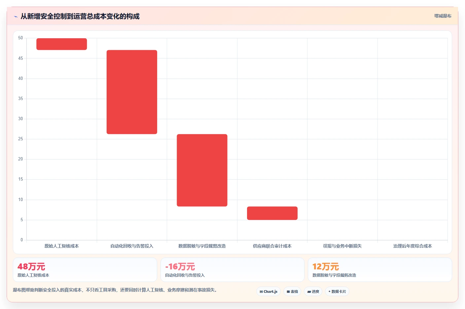
Task: Click the 48万元 data card
Action: coord(85,270)
